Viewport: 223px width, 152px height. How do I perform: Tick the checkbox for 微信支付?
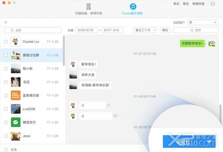click(x=6, y=122)
